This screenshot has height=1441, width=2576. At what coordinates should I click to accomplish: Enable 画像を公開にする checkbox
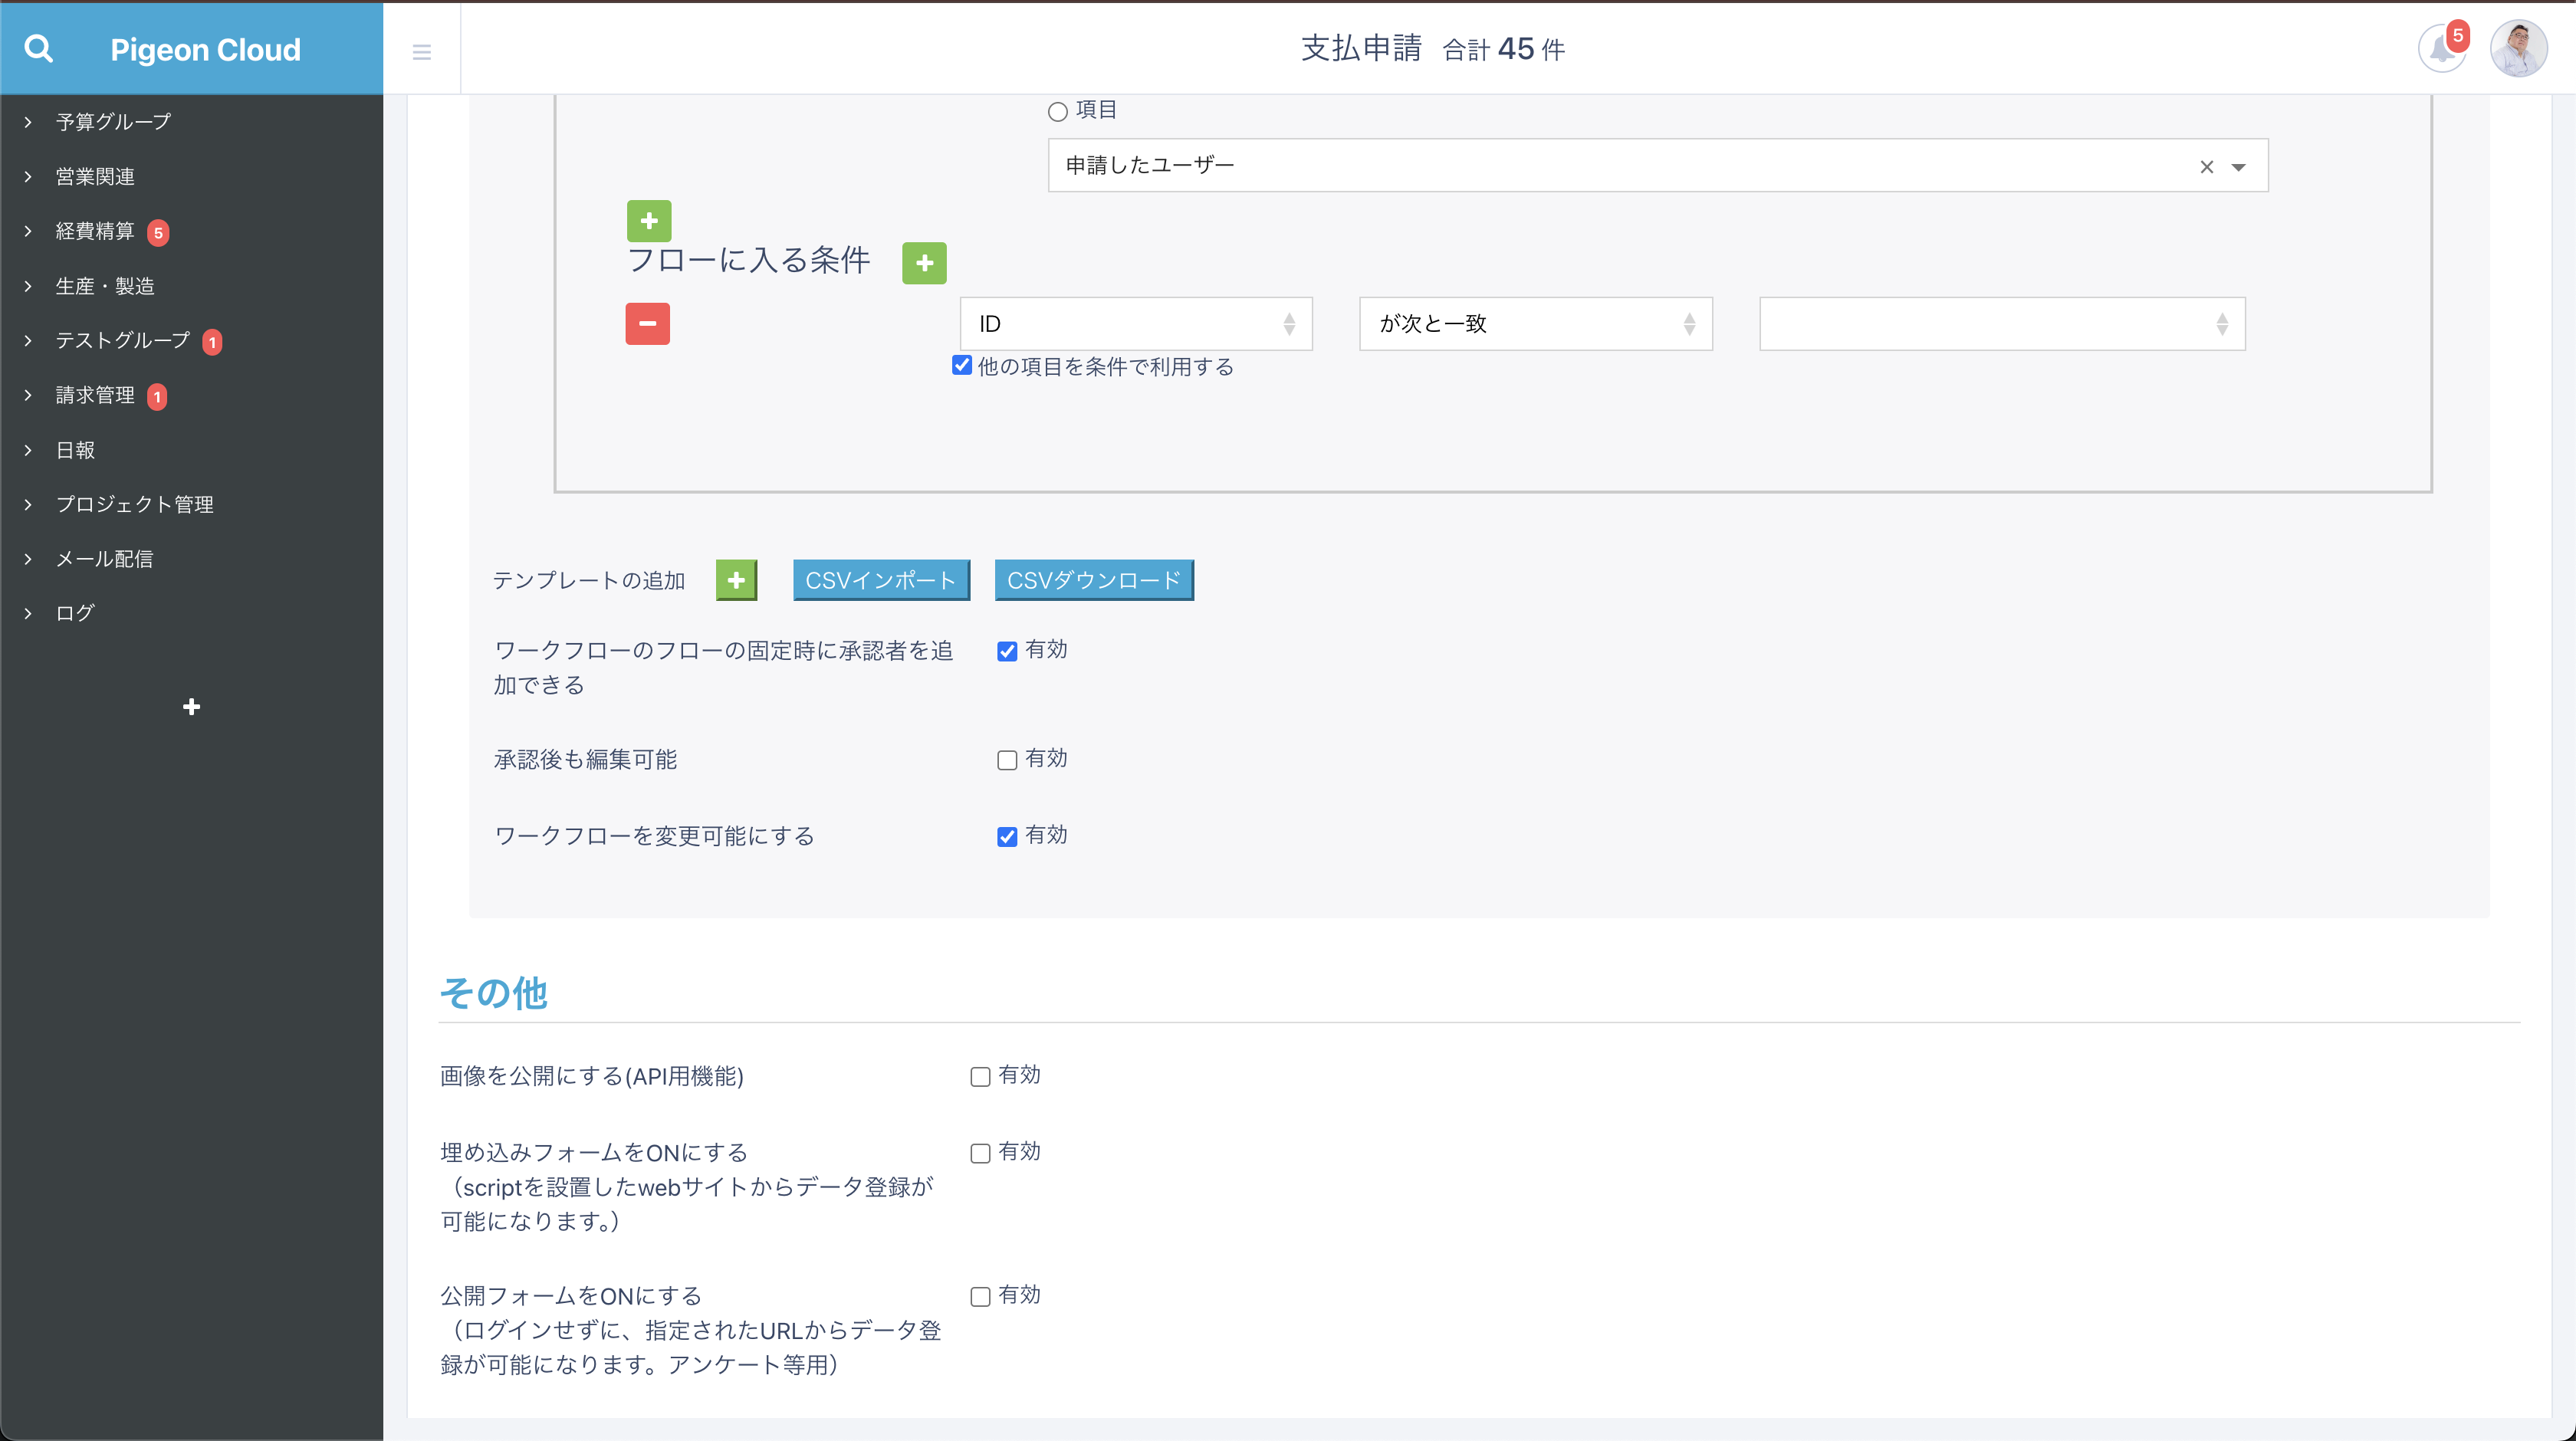coord(980,1077)
